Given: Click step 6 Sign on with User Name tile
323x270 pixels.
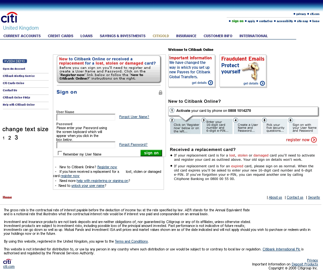Looking at the screenshot, I should 303,126.
